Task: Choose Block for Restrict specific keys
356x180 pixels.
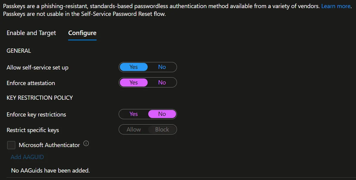Action: (162, 129)
